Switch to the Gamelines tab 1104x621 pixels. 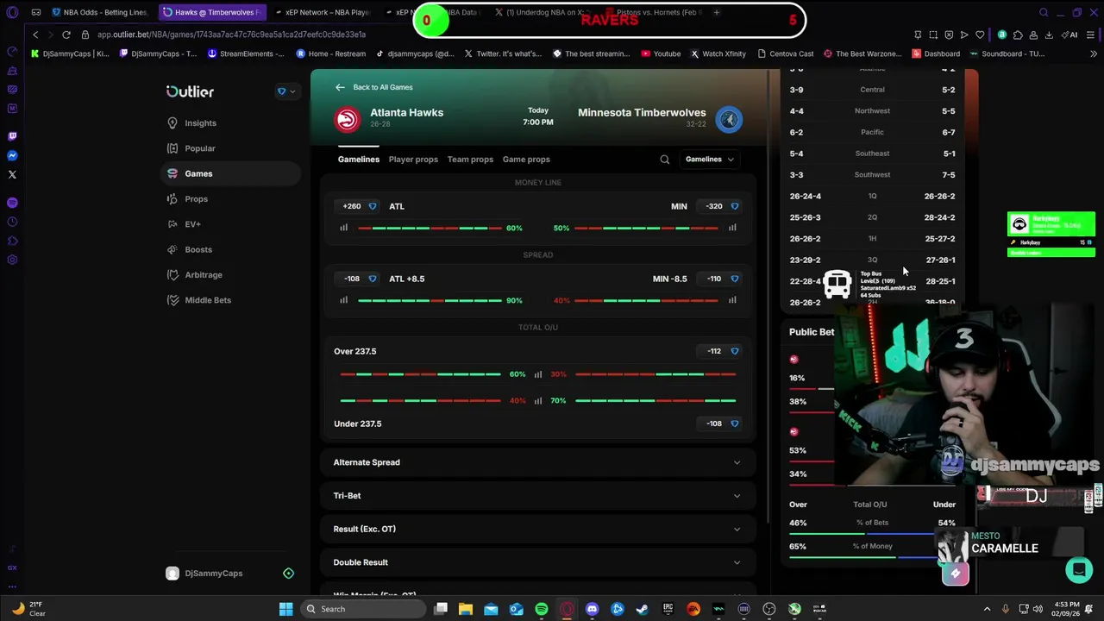click(x=358, y=160)
